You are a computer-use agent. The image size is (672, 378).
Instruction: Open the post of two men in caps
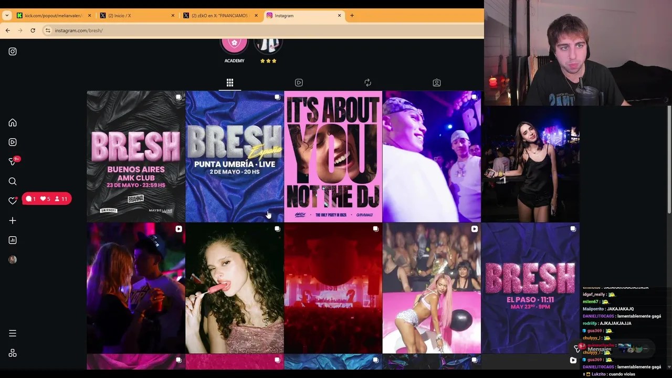[x=432, y=156]
